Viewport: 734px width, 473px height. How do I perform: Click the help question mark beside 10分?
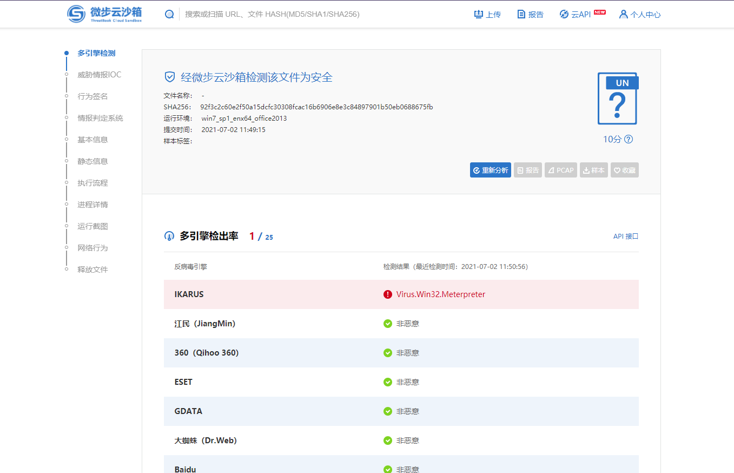629,139
